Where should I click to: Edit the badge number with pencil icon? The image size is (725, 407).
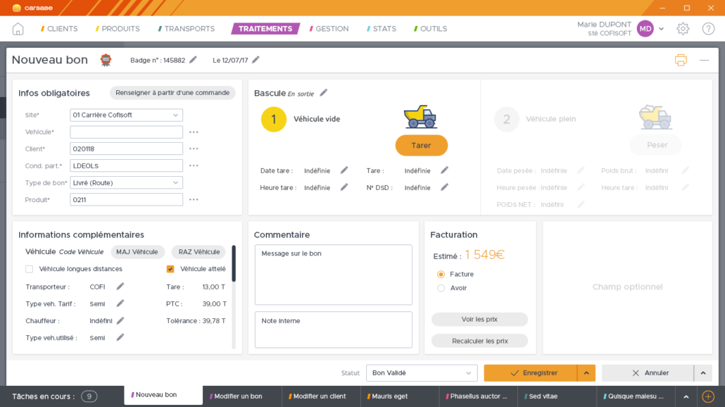point(194,60)
